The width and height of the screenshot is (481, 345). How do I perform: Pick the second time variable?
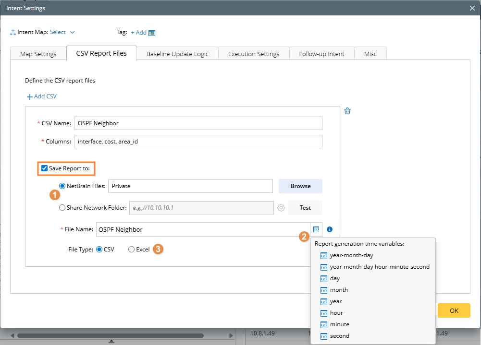pos(339,336)
